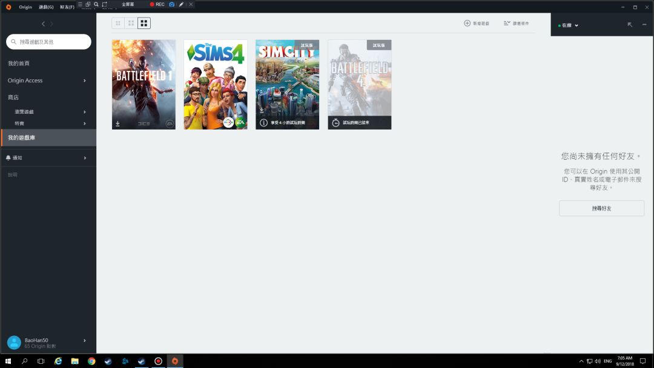Click the info icon on SimCity tile
654x368 pixels.
(263, 122)
